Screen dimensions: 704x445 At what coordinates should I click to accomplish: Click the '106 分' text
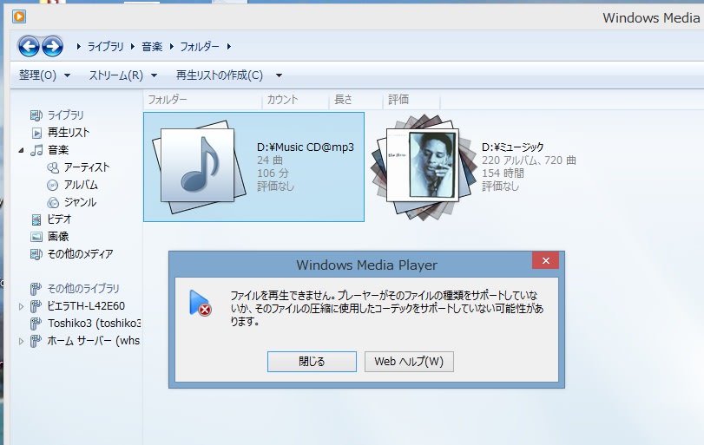[x=273, y=173]
